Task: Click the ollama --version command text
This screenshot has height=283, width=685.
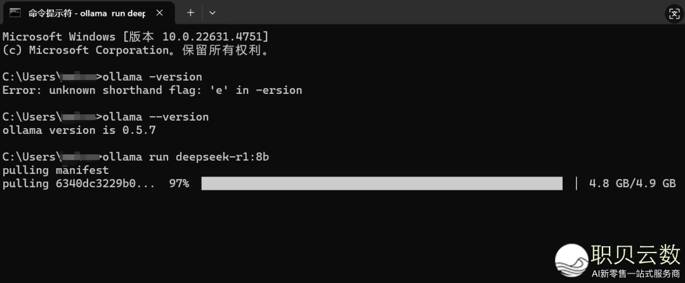Action: tap(155, 117)
